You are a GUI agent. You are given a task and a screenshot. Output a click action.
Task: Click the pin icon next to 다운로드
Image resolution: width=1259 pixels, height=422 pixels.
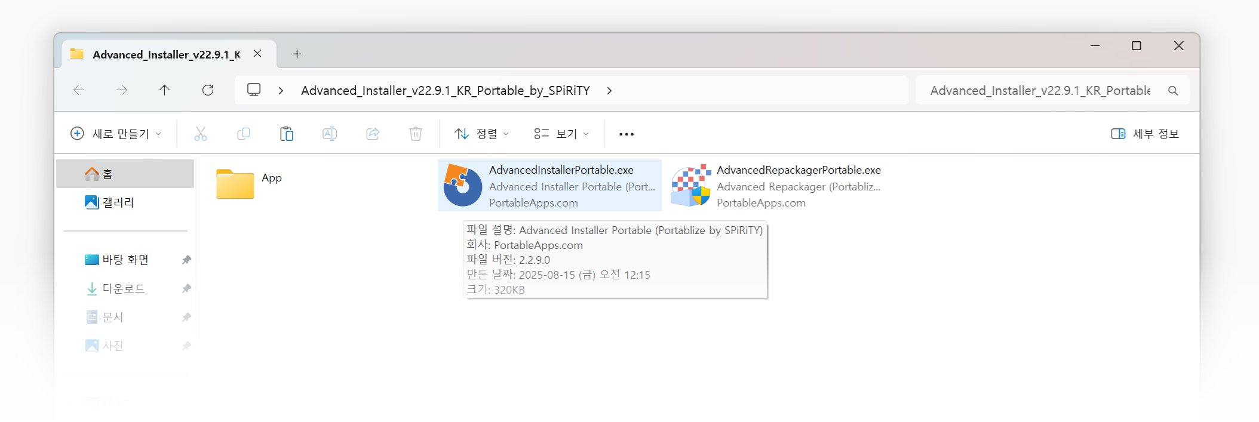click(186, 288)
